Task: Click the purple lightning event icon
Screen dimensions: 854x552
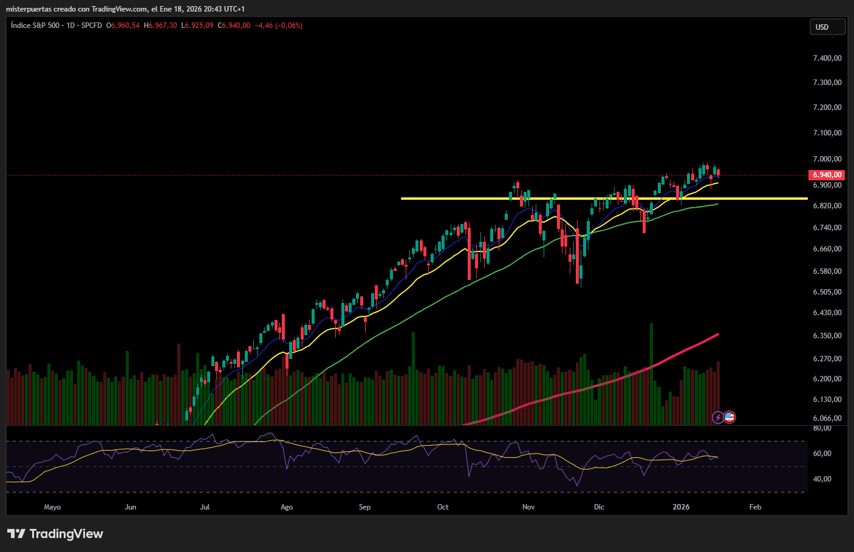Action: [x=718, y=417]
